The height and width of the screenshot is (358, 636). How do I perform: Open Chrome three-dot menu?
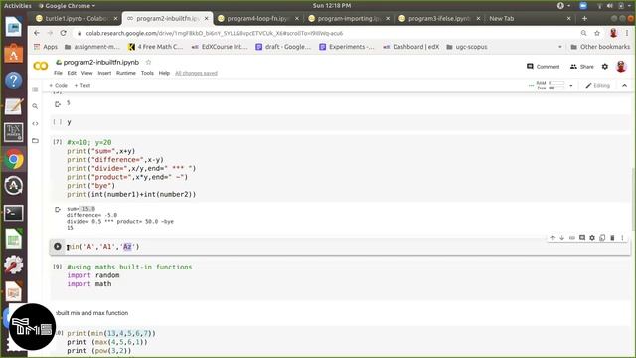627,33
